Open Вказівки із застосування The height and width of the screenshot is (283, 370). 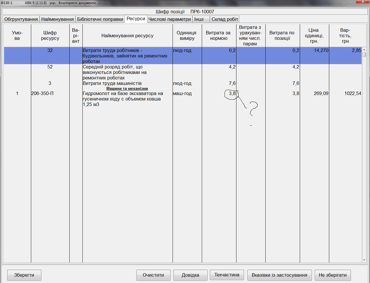[x=279, y=275]
